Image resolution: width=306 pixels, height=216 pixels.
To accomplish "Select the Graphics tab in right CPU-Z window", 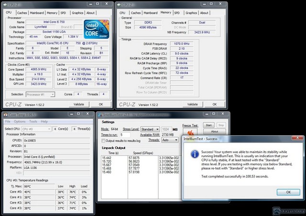I will (x=191, y=13).
